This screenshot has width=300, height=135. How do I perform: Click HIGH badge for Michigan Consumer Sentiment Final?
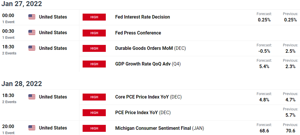[x=94, y=128]
